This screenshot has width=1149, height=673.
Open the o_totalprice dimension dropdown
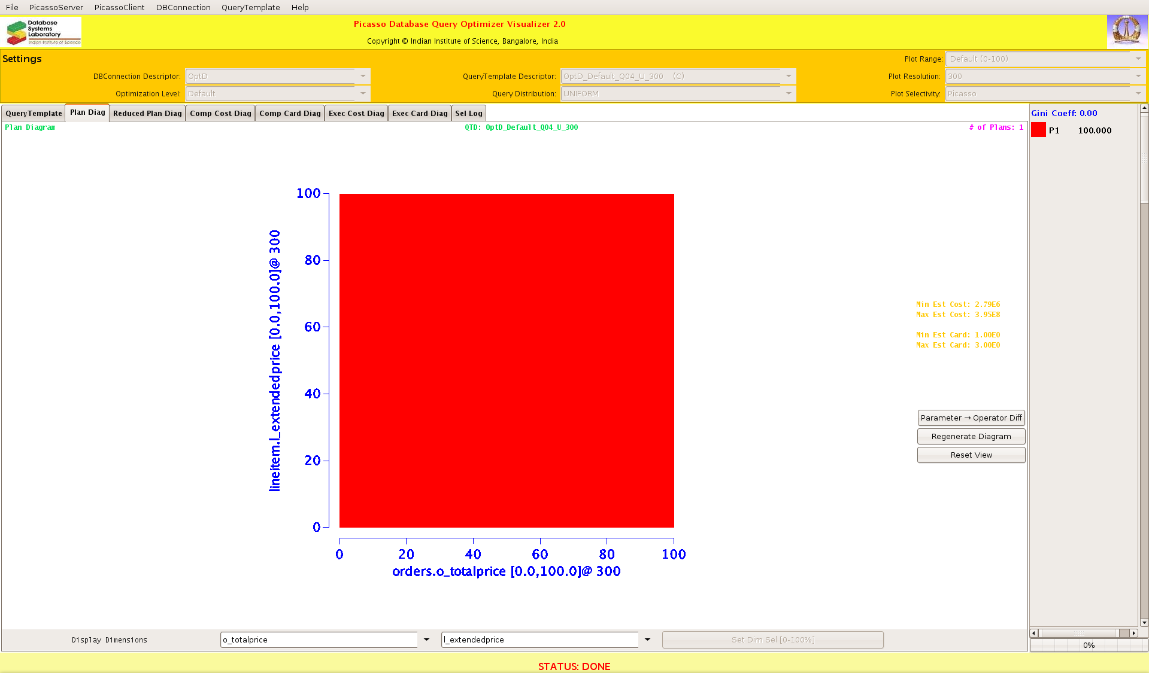[x=426, y=639]
